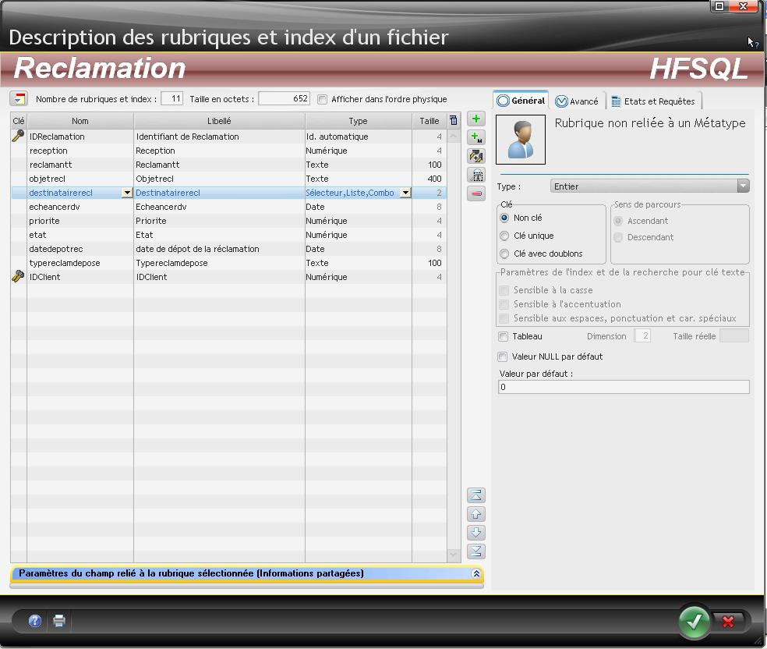Move selected rubrique to bottom
767x649 pixels.
click(476, 551)
